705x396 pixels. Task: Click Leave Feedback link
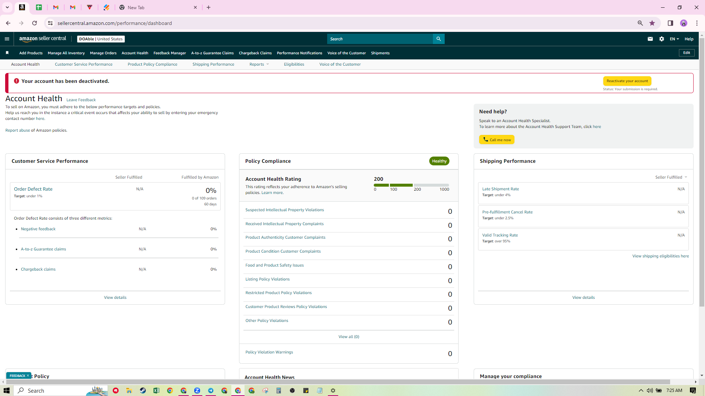pyautogui.click(x=81, y=100)
